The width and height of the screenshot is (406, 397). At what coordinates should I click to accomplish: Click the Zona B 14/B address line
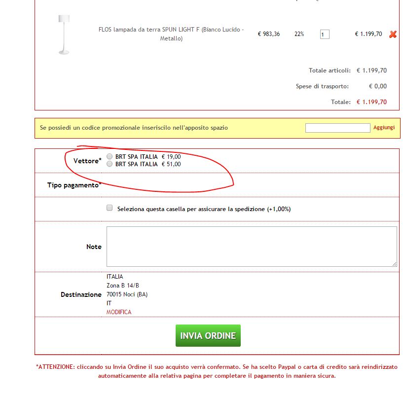click(x=123, y=286)
